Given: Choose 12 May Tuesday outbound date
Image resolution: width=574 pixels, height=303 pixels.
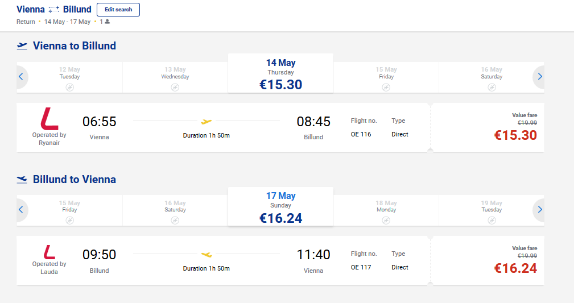Looking at the screenshot, I should [x=69, y=77].
